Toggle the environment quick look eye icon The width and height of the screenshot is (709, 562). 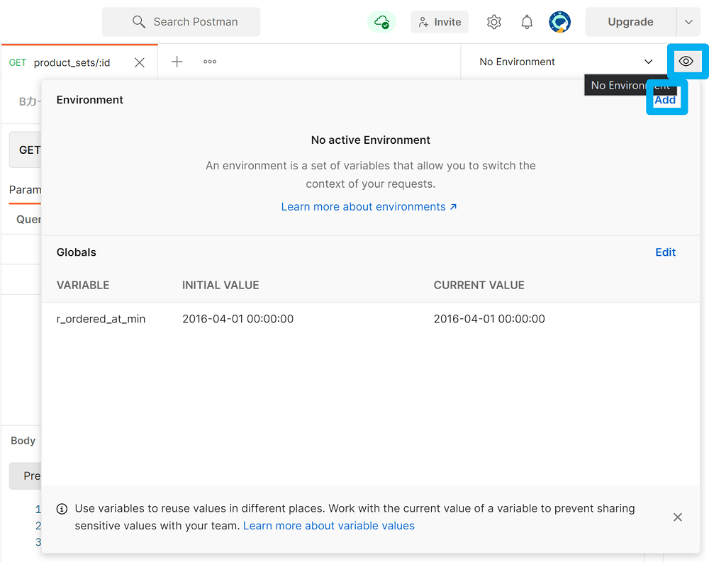click(x=686, y=62)
